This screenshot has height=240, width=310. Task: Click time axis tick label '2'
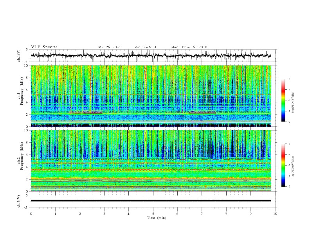tap(80, 214)
